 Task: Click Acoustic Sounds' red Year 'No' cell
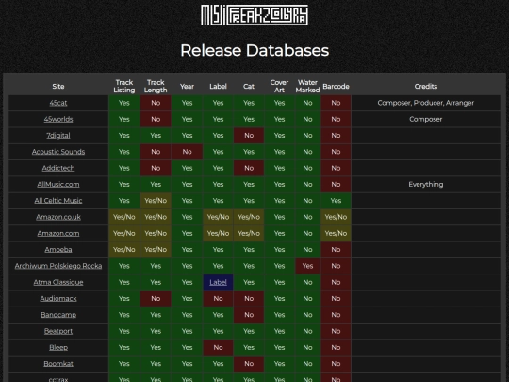click(187, 152)
